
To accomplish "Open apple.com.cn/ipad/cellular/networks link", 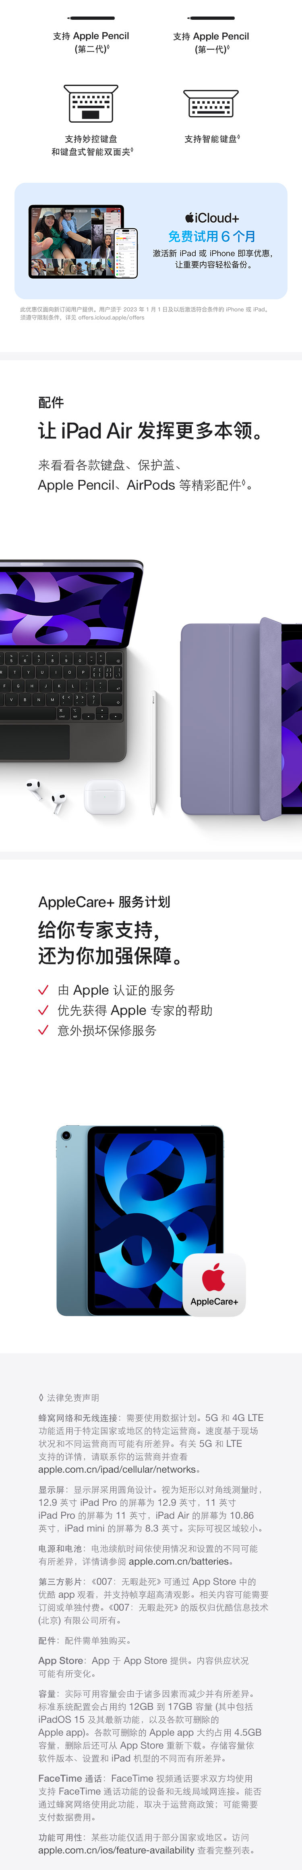I will tap(117, 1469).
